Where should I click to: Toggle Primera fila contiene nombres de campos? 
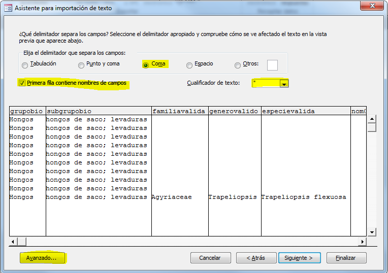point(22,83)
